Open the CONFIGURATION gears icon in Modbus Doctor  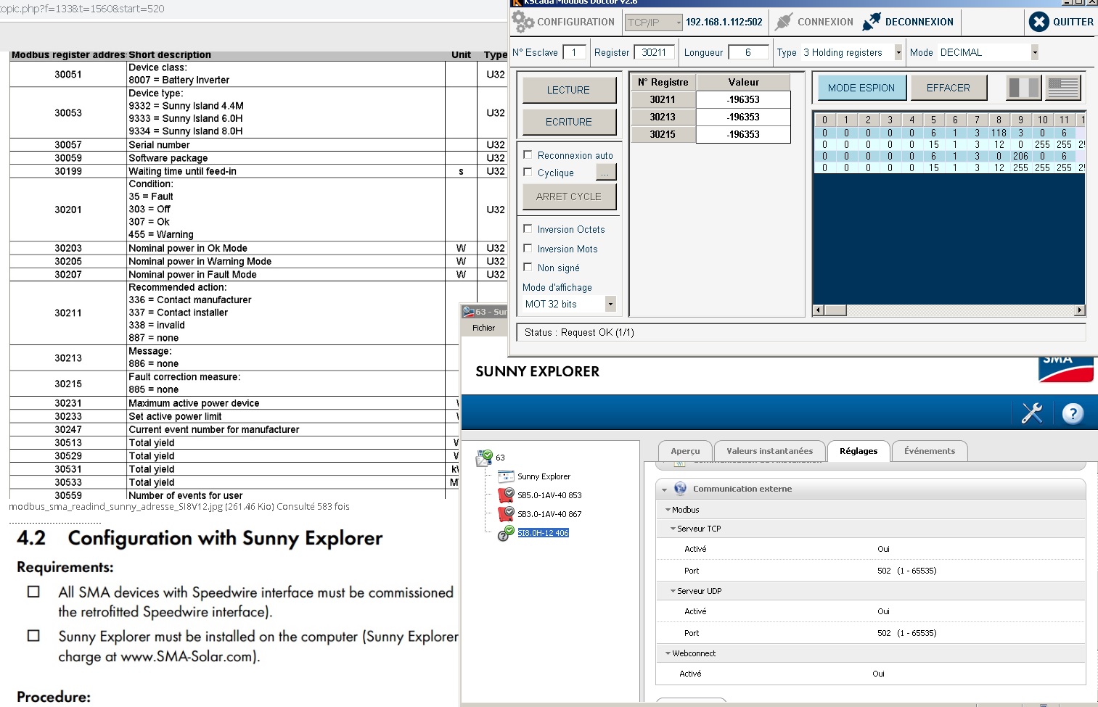pyautogui.click(x=523, y=22)
